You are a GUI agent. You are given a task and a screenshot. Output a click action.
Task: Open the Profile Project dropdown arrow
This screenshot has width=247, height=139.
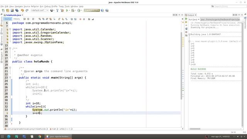[x=81, y=10]
